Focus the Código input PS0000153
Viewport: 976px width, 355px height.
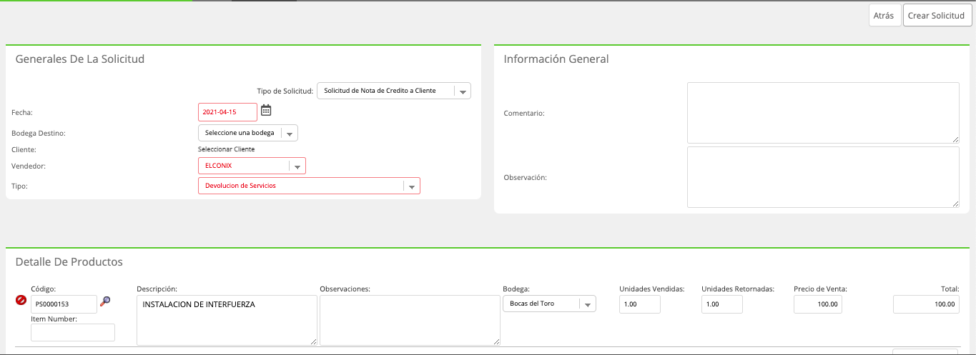[64, 304]
